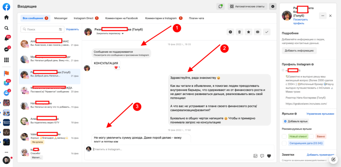341x167 pixels.
Task: Click Добавьте ярлык button
Action: (296, 121)
